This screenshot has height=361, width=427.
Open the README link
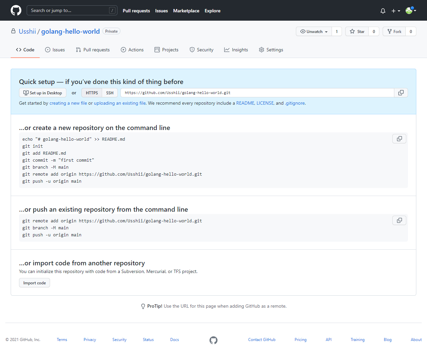click(x=245, y=103)
